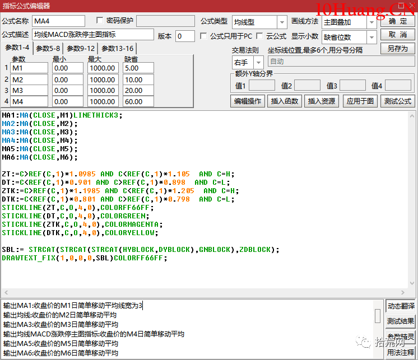Click the horizontal scroll-left arrow
418x360 pixels.
tap(6, 292)
